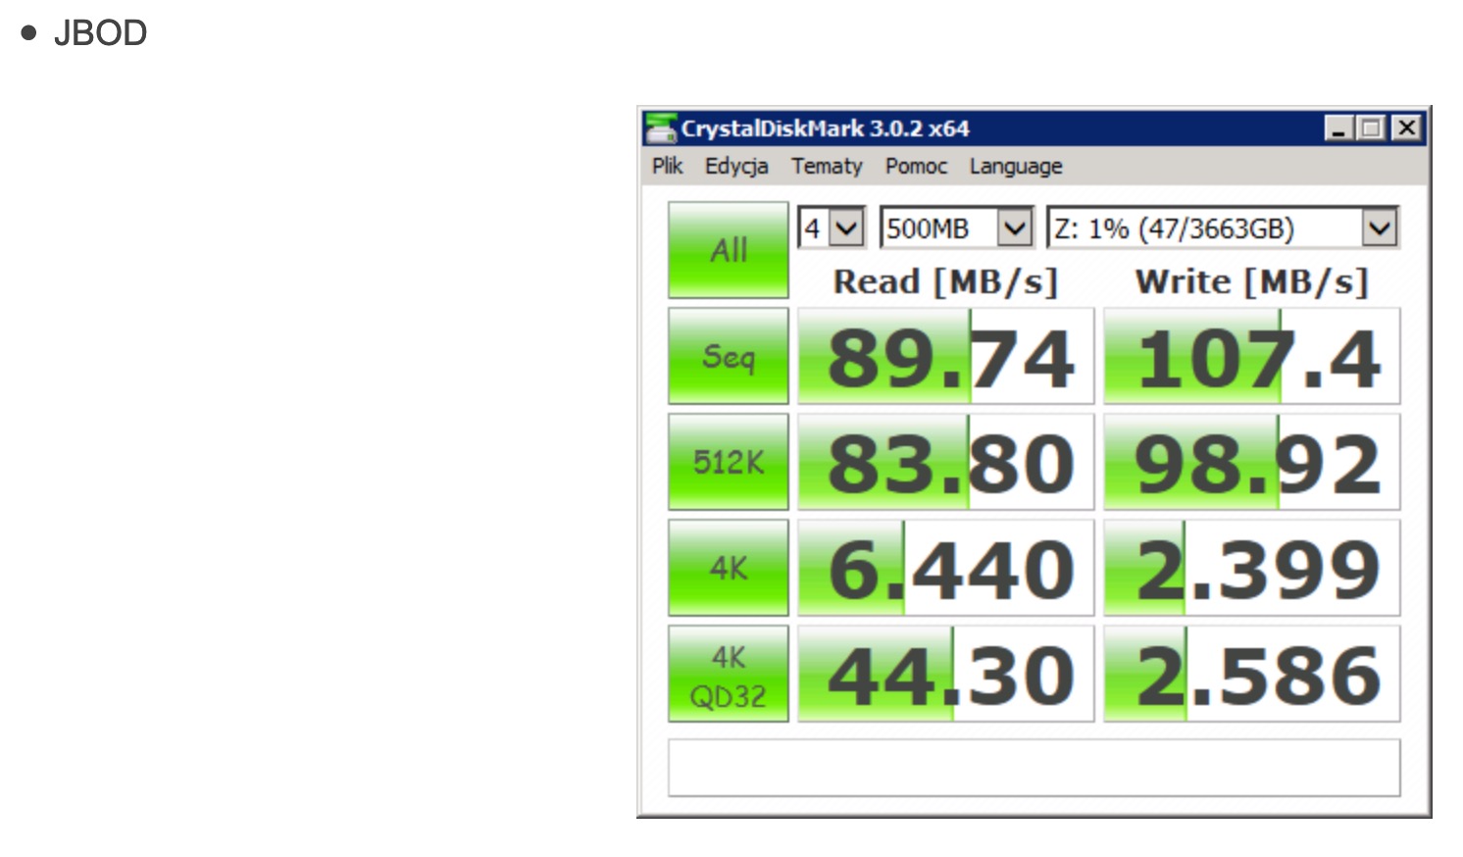Expand the test count dropdown showing 4
Viewport: 1463px width, 857px height.
(x=846, y=228)
